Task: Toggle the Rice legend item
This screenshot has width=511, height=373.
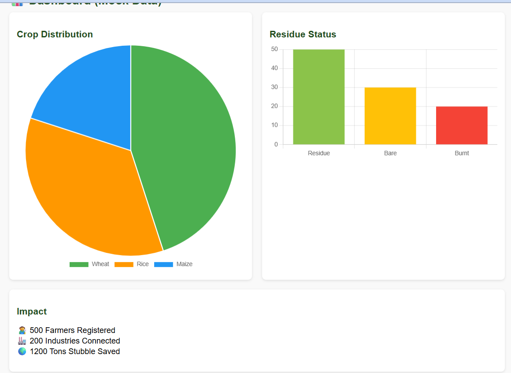Action: tap(131, 264)
